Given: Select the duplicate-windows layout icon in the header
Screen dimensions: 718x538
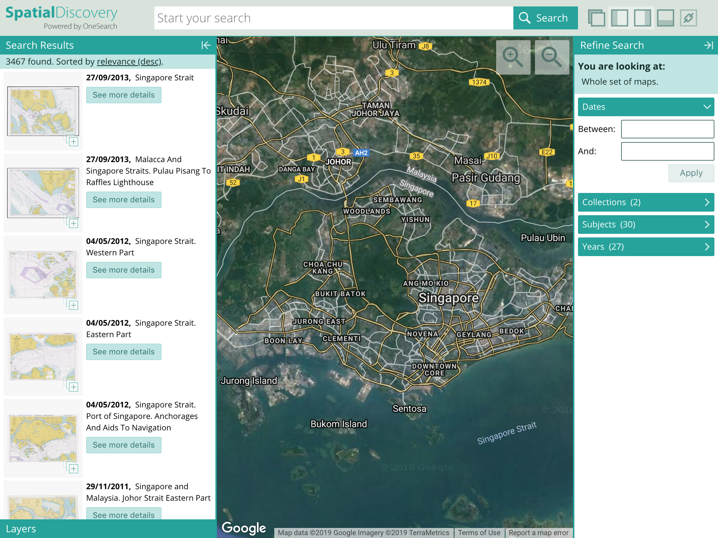Looking at the screenshot, I should click(x=597, y=18).
